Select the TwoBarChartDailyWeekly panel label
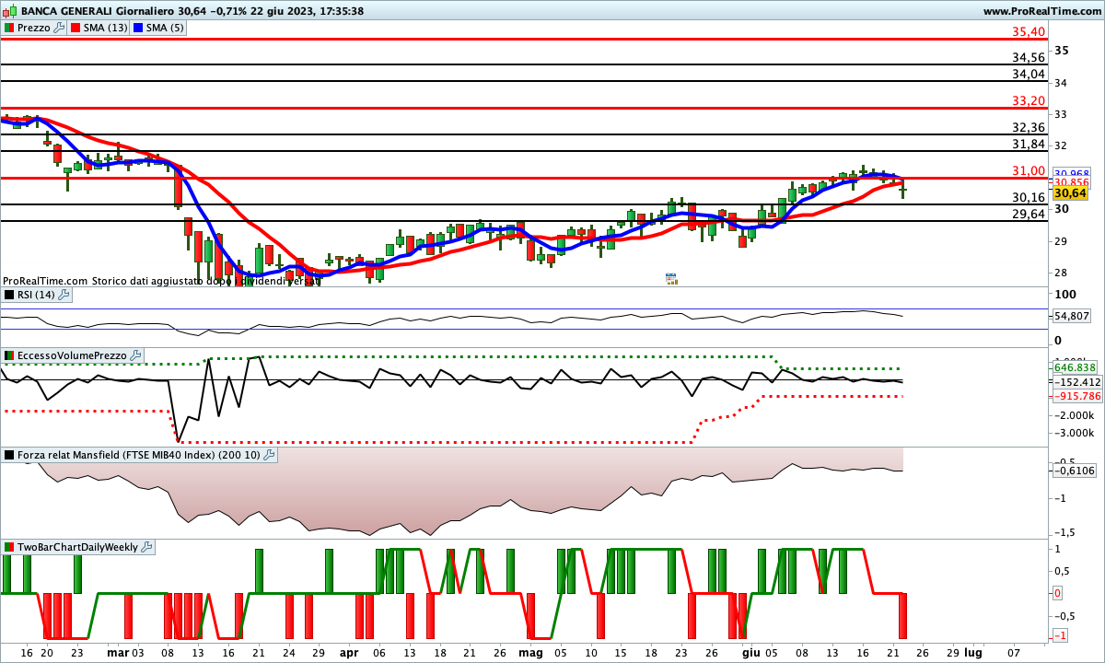The width and height of the screenshot is (1105, 663). 78,547
